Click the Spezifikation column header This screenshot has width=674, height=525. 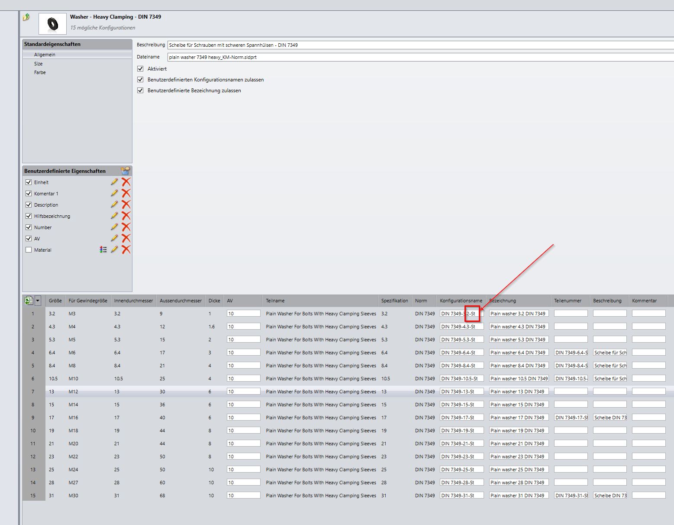[395, 301]
